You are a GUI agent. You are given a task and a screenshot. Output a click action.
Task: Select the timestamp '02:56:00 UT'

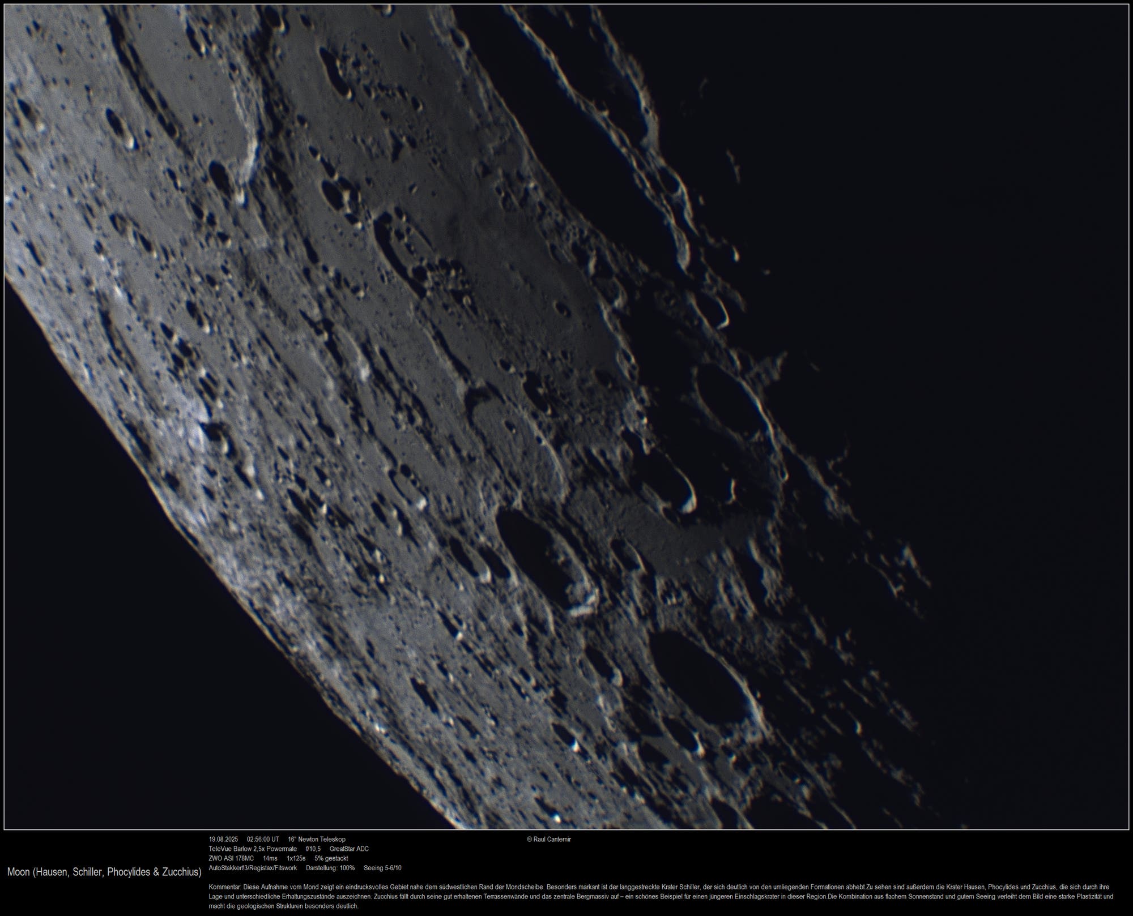click(264, 840)
